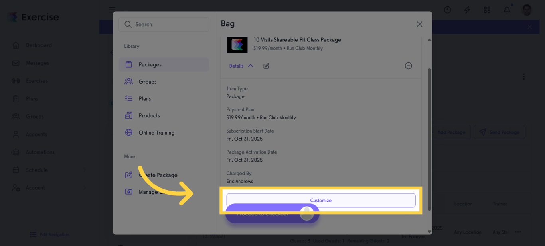545x246 pixels.
Task: Click the edit pencil next to Details
Action: point(266,66)
